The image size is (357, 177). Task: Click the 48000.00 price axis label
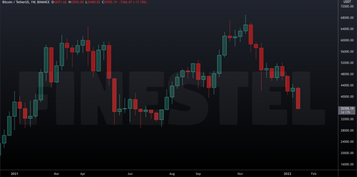(347, 74)
